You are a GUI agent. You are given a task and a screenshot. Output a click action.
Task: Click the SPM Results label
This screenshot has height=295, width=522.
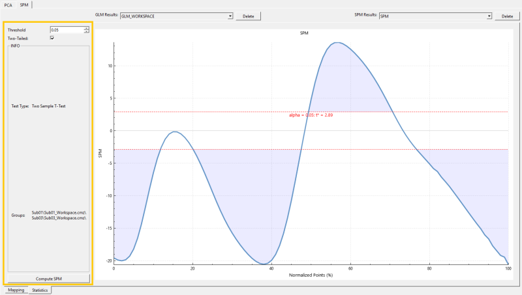[x=365, y=14]
